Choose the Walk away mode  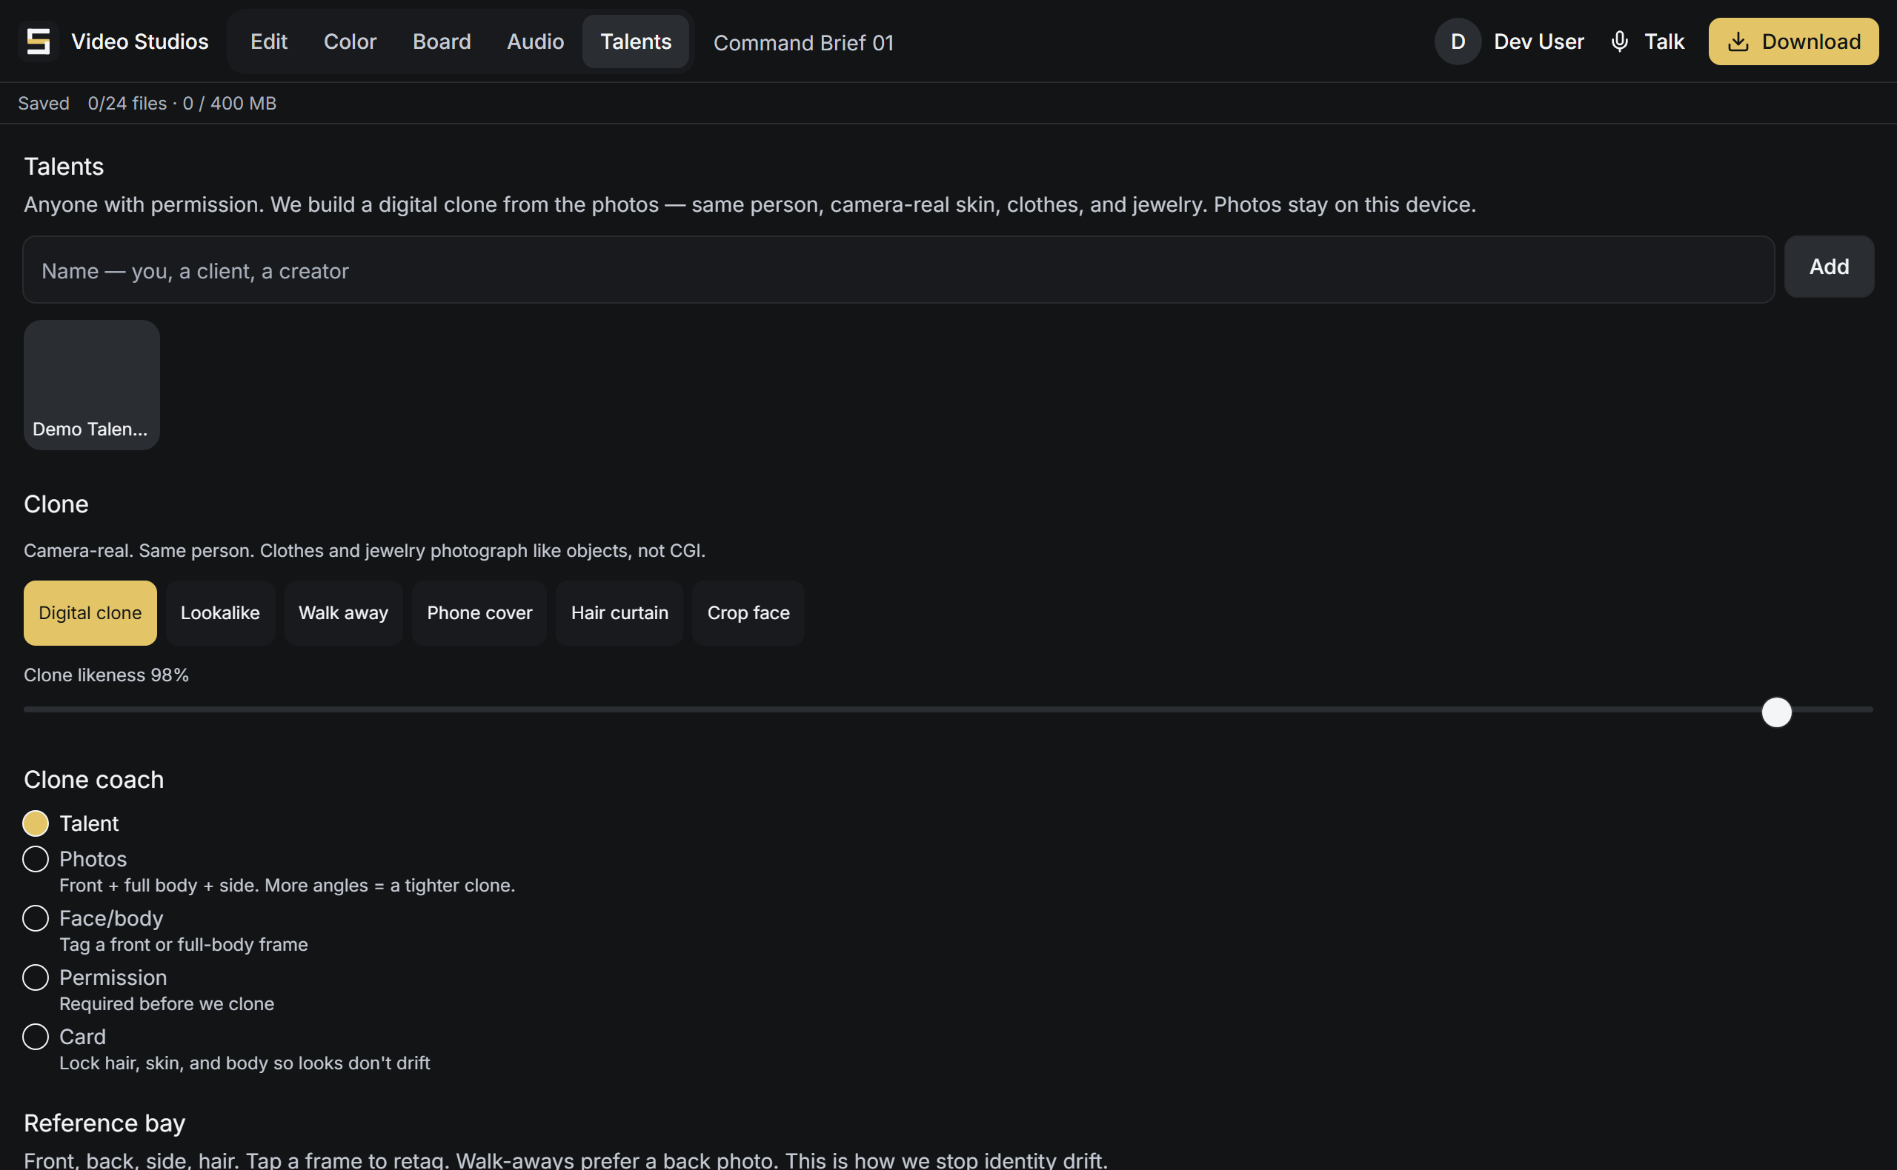343,613
